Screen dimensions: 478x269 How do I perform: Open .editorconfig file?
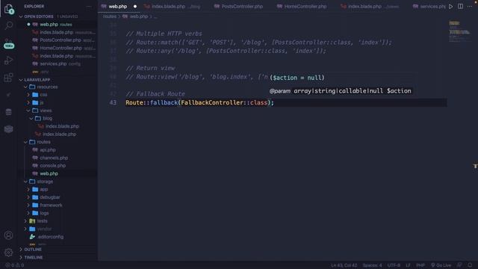click(58, 237)
